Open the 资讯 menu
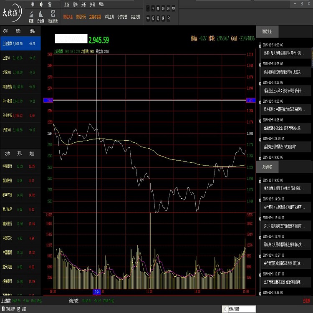The width and height of the screenshot is (313, 313). pos(92,5)
